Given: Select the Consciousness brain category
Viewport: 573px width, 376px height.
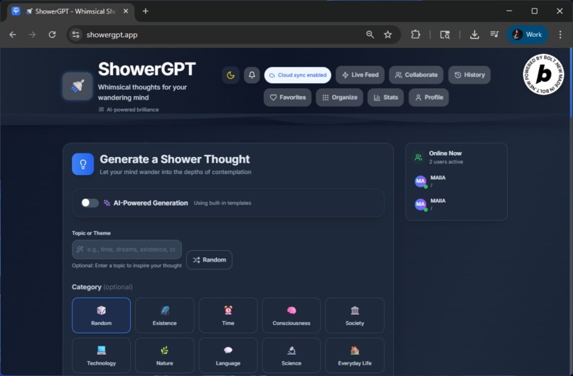Looking at the screenshot, I should [x=291, y=316].
